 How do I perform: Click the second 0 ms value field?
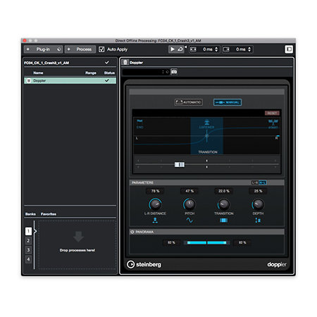pyautogui.click(x=240, y=49)
